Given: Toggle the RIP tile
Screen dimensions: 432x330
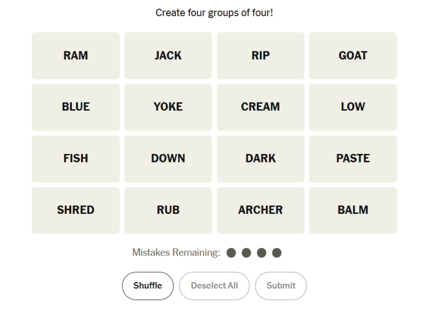Looking at the screenshot, I should tap(260, 56).
